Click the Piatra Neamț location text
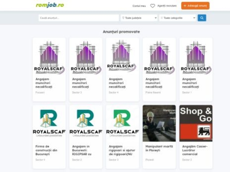Viewport: 230px width, 172px height. tap(153, 92)
